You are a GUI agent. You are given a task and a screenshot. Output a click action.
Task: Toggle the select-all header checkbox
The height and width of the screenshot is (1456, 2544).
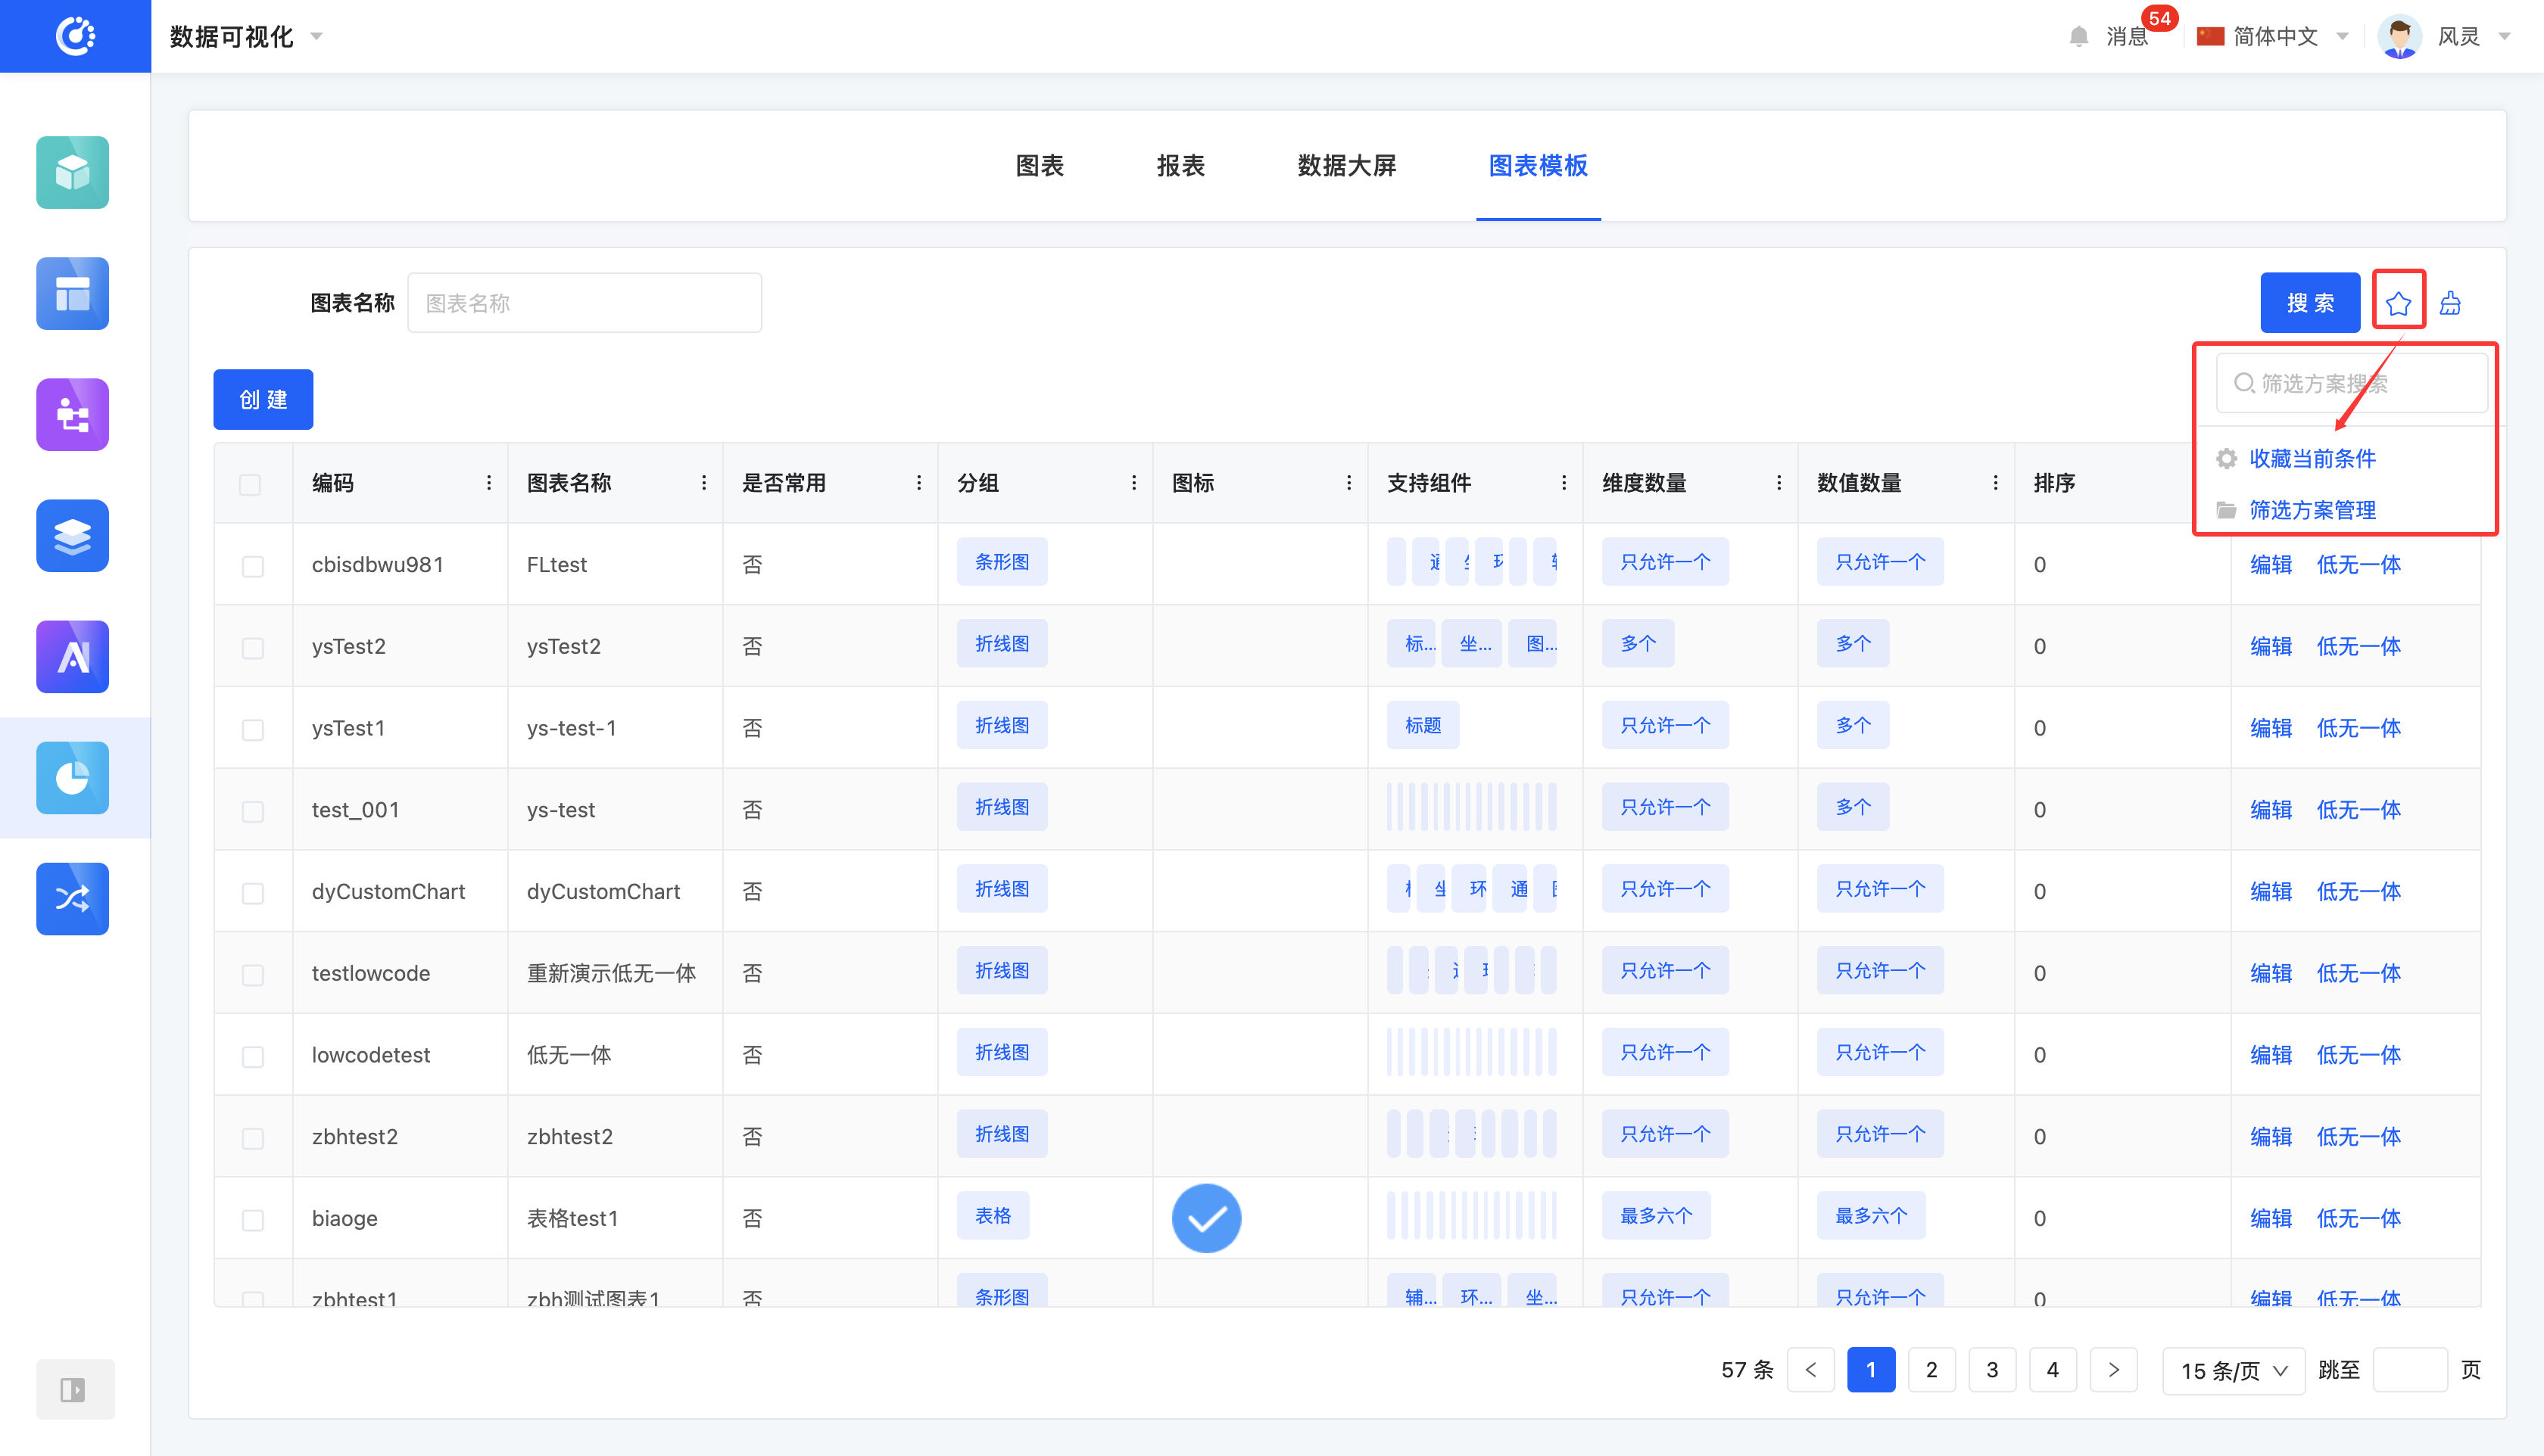(250, 484)
